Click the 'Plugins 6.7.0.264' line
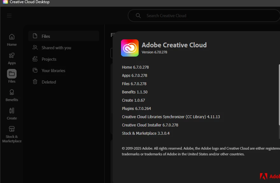 pyautogui.click(x=136, y=109)
